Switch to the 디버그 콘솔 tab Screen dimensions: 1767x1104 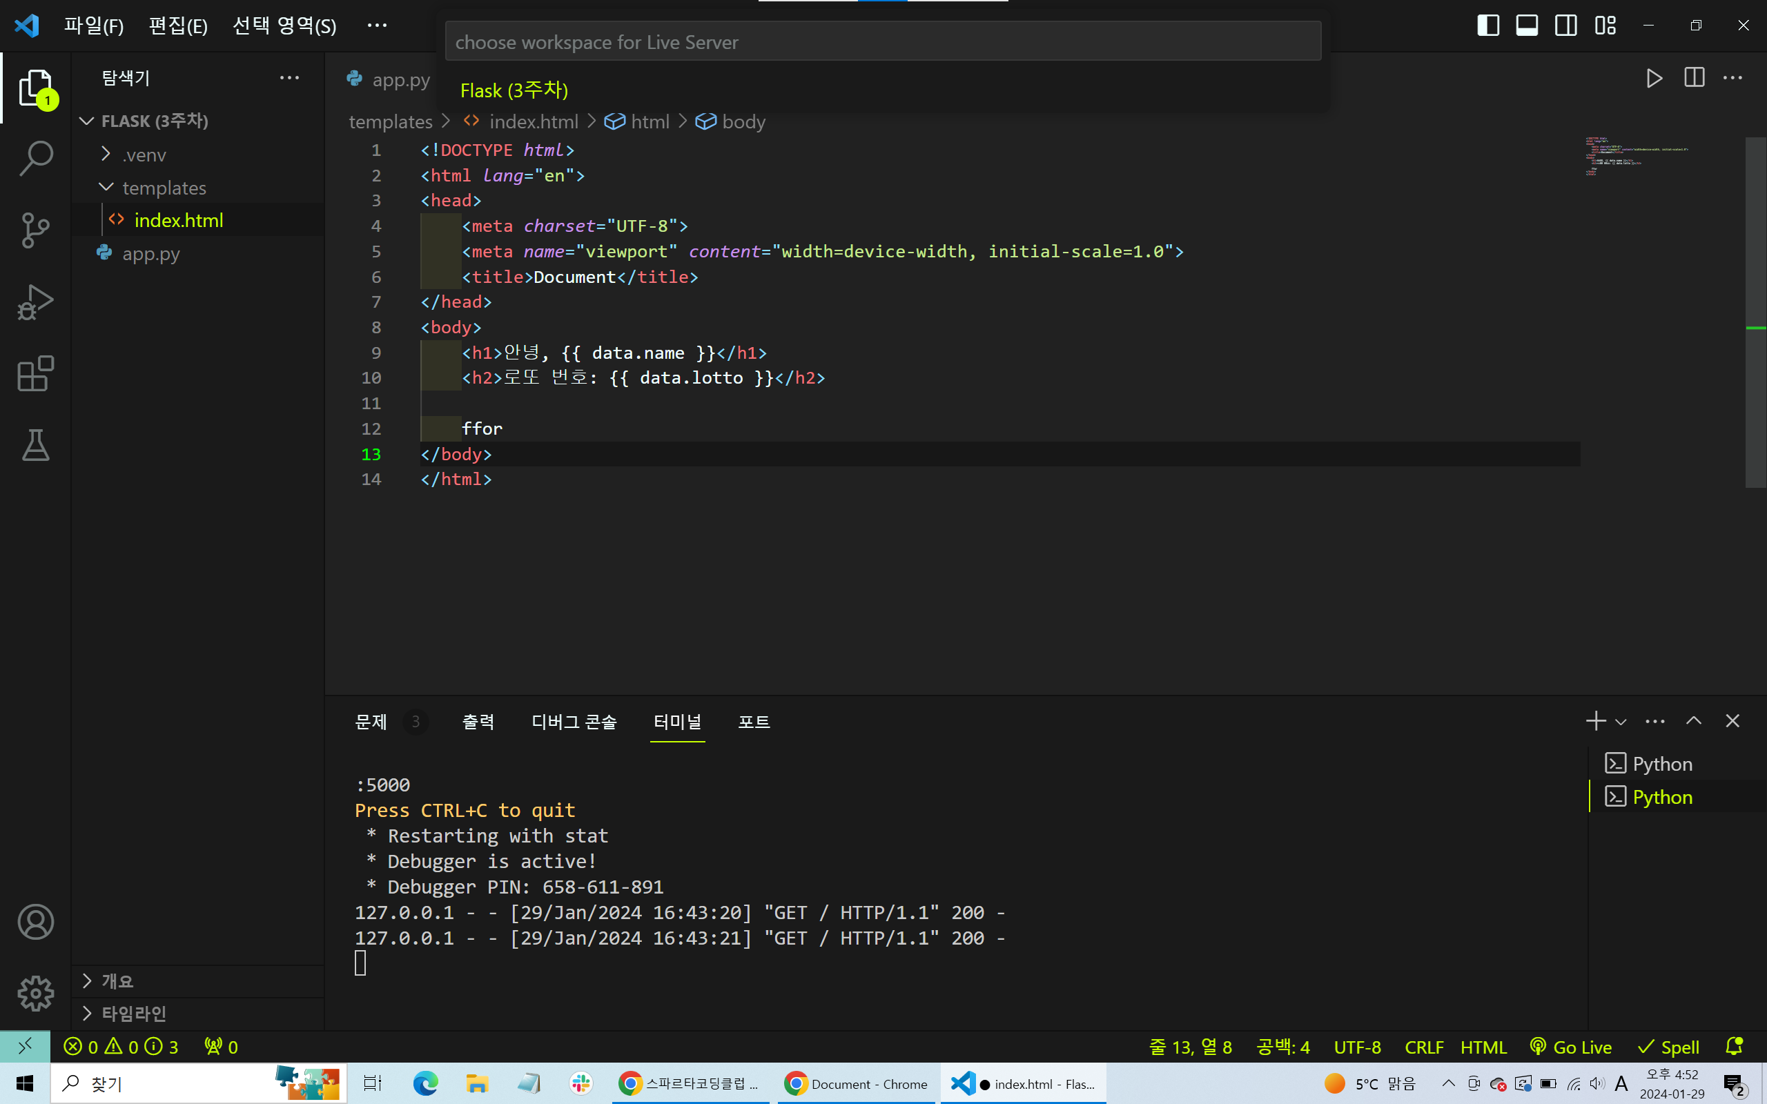point(574,722)
